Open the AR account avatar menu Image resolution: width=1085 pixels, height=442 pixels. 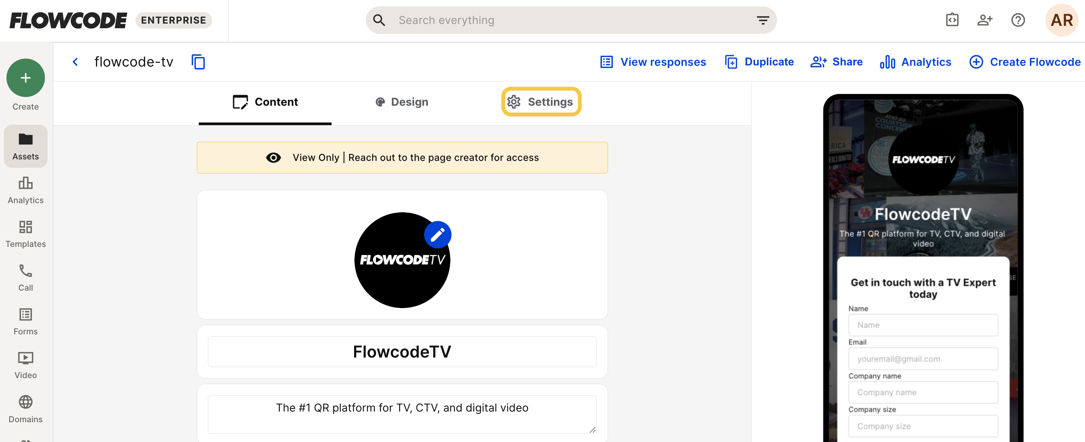pyautogui.click(x=1061, y=20)
